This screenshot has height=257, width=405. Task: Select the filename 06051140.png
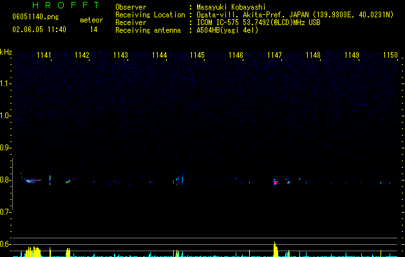(x=35, y=17)
